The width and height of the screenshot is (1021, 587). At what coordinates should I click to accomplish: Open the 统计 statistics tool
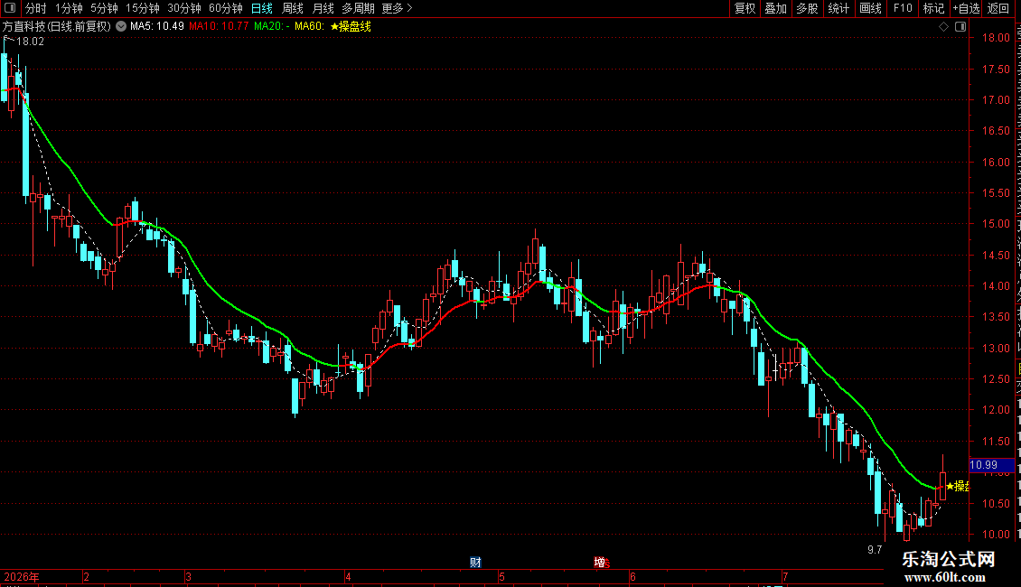(x=838, y=8)
